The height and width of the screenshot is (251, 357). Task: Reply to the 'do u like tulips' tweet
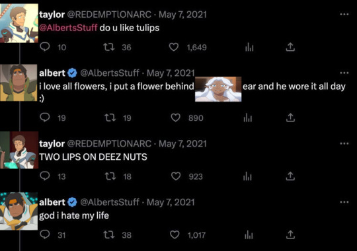[x=45, y=47]
